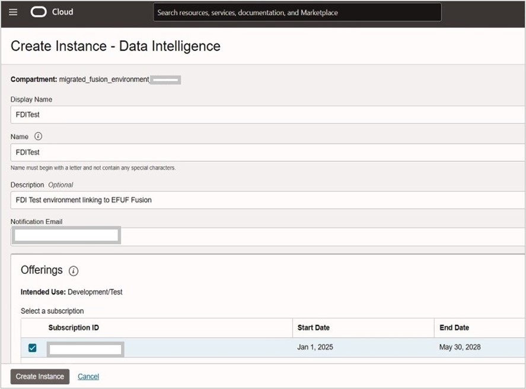Image resolution: width=526 pixels, height=389 pixels.
Task: Select the subscription row starting Jan 1, 2025
Action: 315,347
